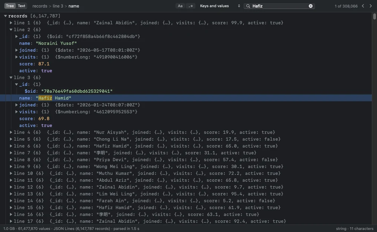Expand line 5 Chong Li Na
The width and height of the screenshot is (377, 232).
(x=11, y=139)
